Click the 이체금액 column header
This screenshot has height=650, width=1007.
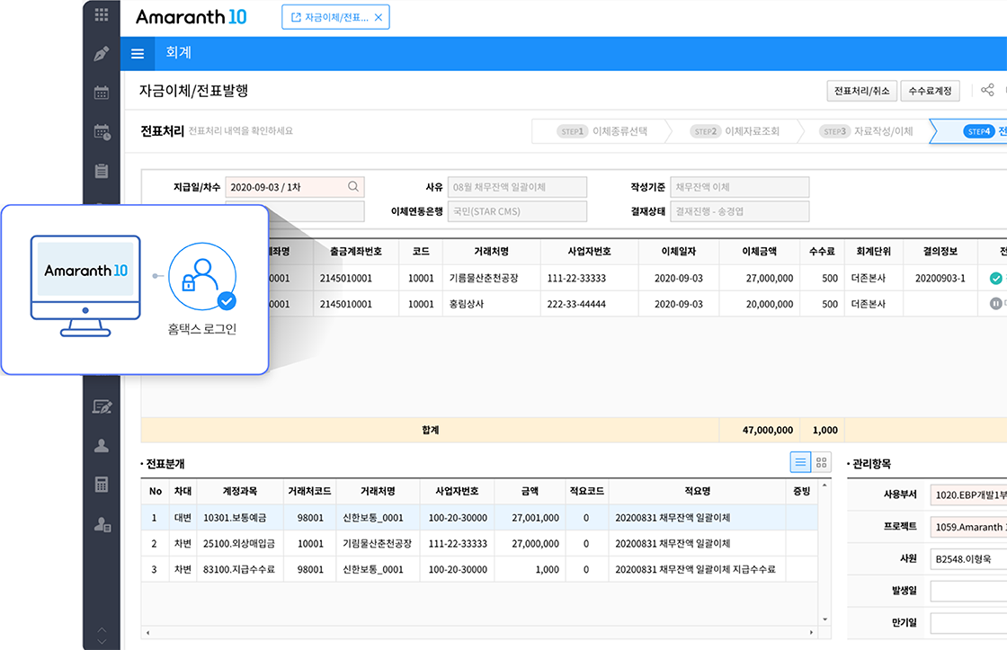pos(759,251)
